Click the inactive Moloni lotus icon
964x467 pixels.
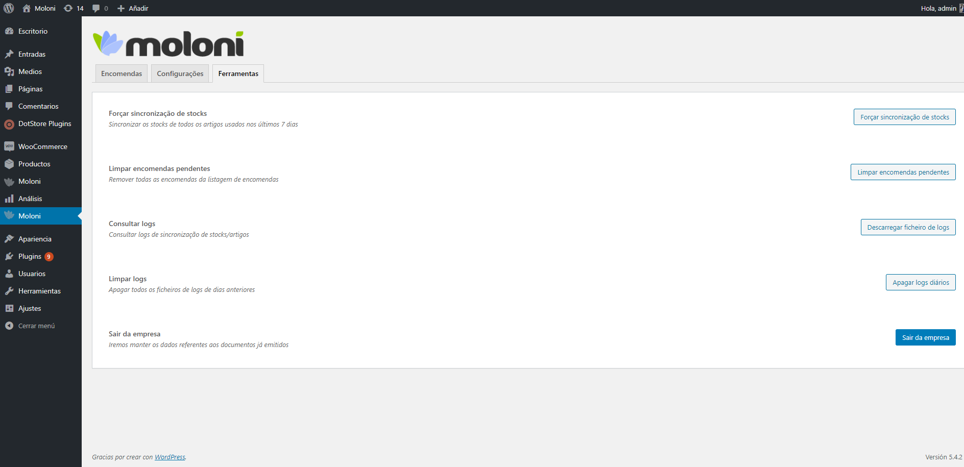[x=9, y=181]
